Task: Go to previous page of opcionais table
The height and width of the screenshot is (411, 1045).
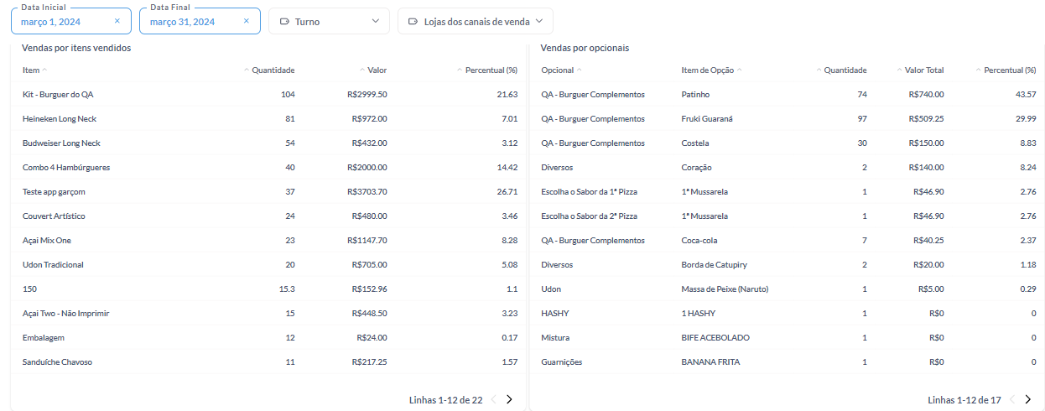Action: 1012,400
